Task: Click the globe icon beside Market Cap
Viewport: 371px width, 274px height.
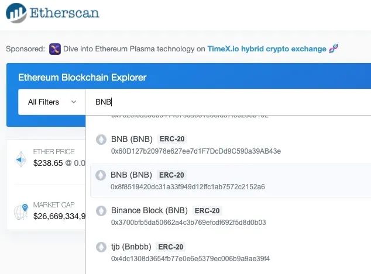Action: (22, 211)
